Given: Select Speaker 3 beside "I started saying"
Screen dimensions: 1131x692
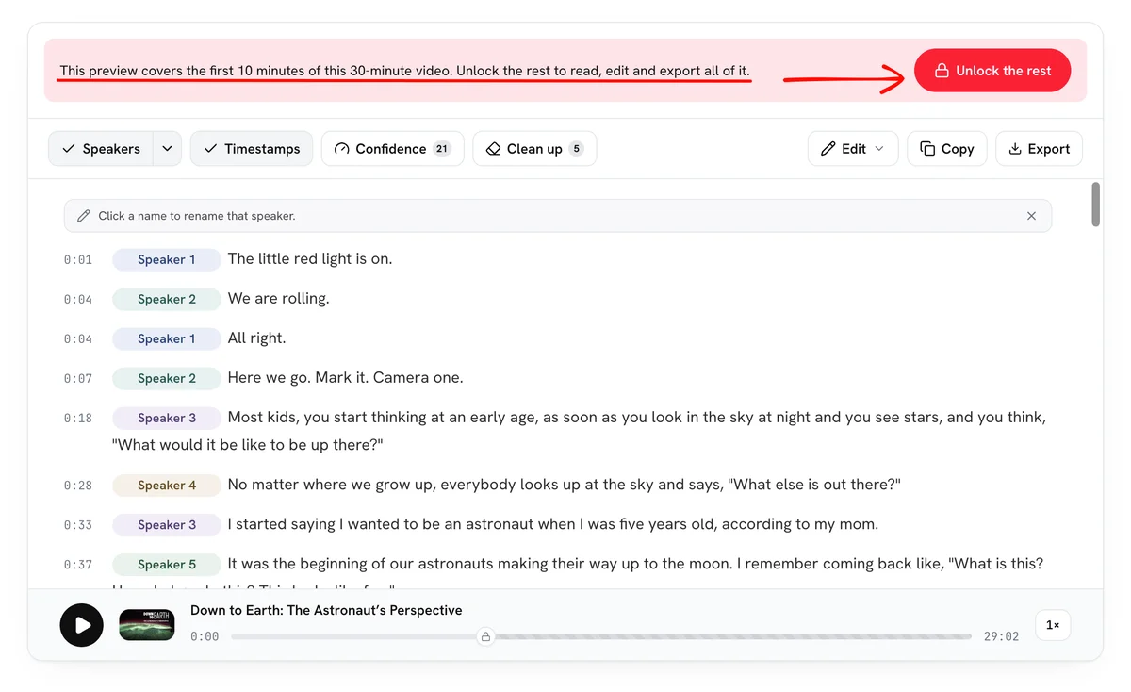Looking at the screenshot, I should pos(167,525).
